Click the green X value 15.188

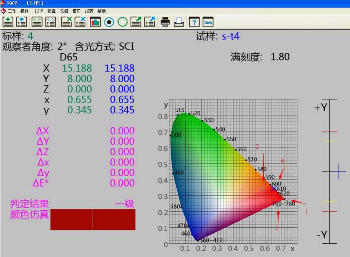tap(77, 68)
